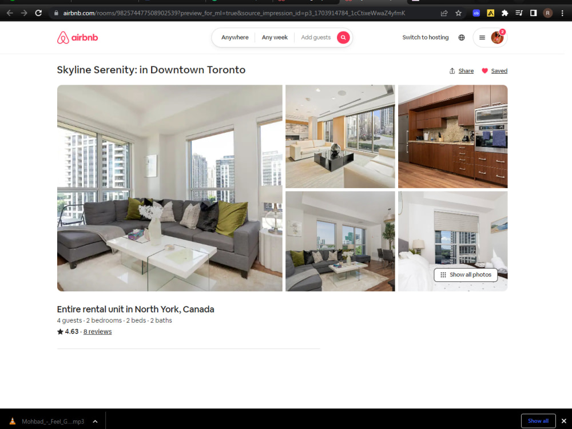Viewport: 572px width, 429px height.
Task: Click the VLC cone file icon
Action: 12,422
